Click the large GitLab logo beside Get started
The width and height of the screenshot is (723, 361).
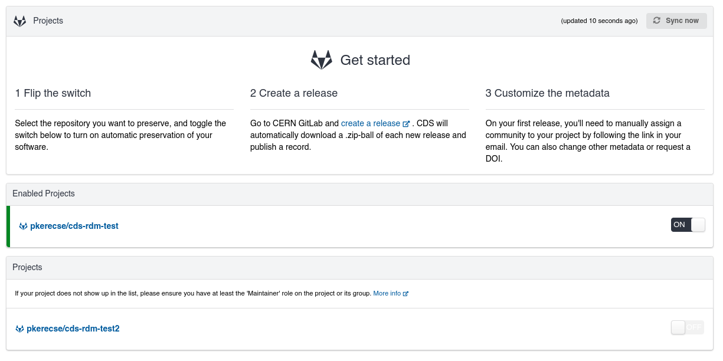point(322,60)
